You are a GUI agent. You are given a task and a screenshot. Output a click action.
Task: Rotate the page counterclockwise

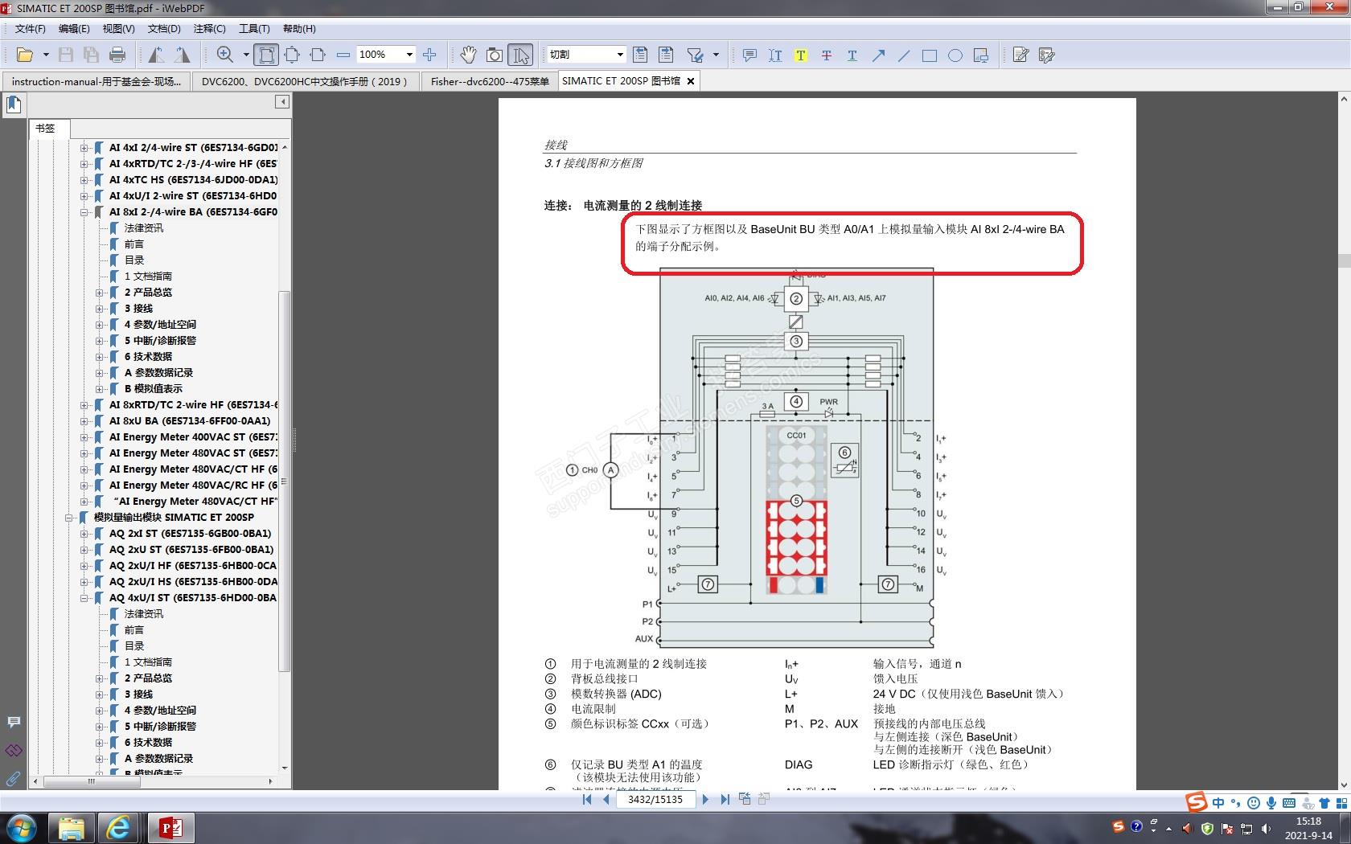click(x=156, y=55)
